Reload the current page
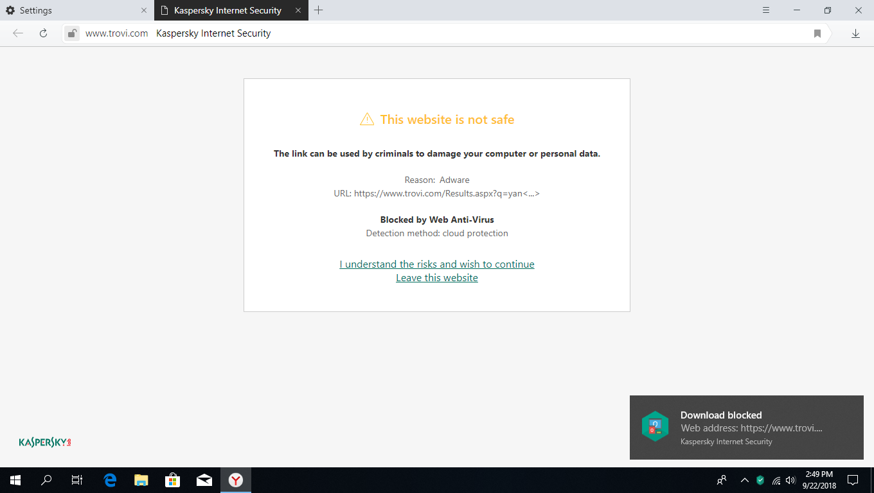The width and height of the screenshot is (874, 493). tap(44, 33)
